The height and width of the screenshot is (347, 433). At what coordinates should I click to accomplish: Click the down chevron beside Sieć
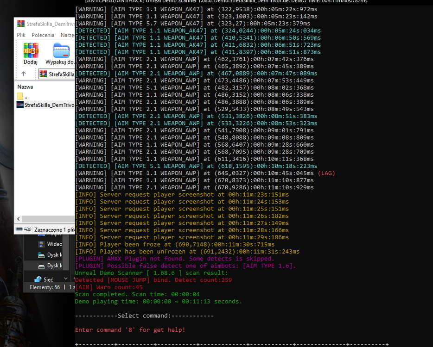click(66, 279)
